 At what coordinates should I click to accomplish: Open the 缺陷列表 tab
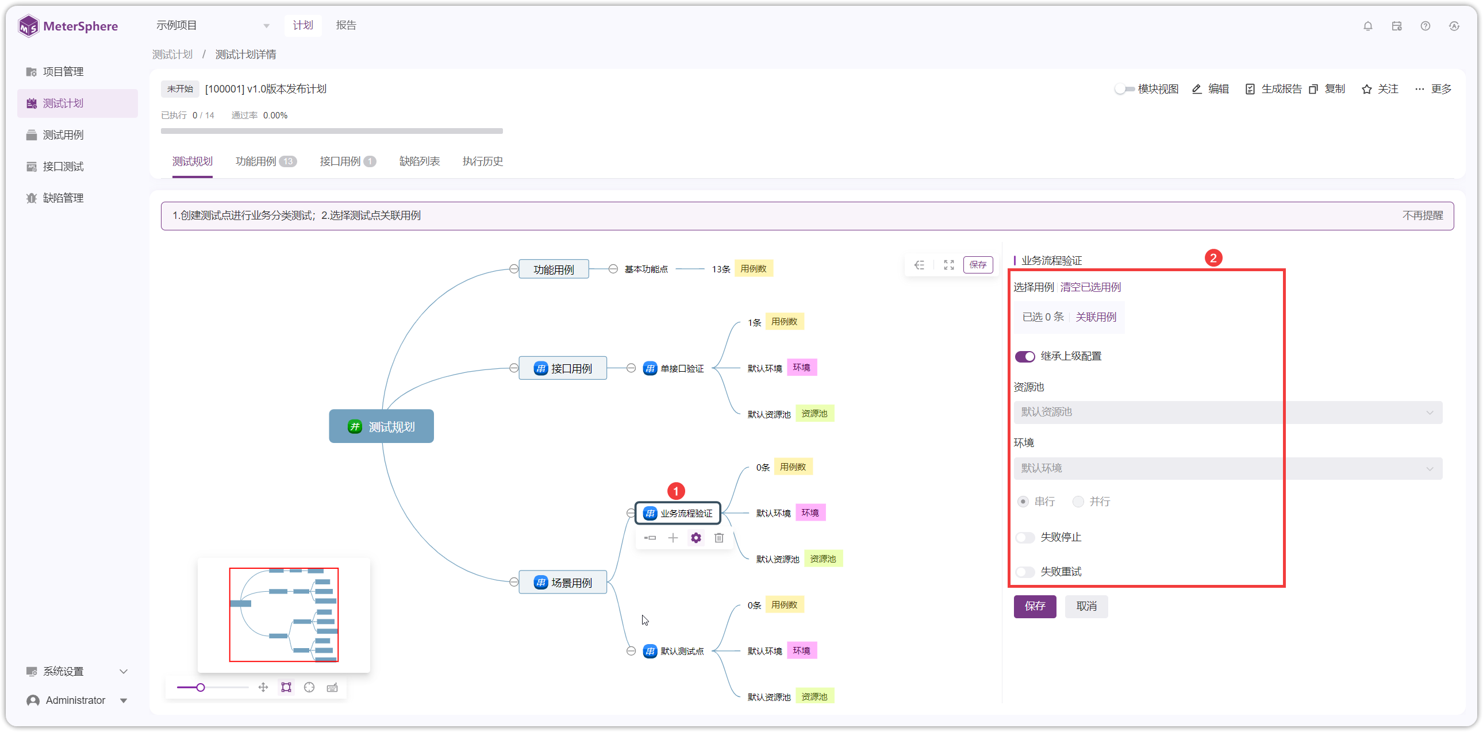click(419, 161)
